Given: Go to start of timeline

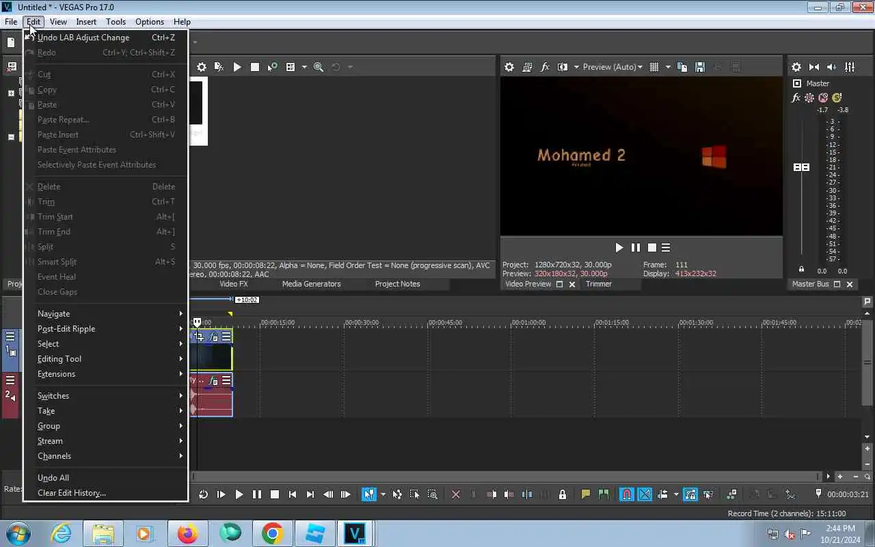Looking at the screenshot, I should pos(293,494).
